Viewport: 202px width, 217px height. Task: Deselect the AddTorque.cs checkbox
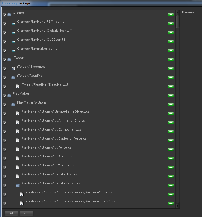(5, 167)
